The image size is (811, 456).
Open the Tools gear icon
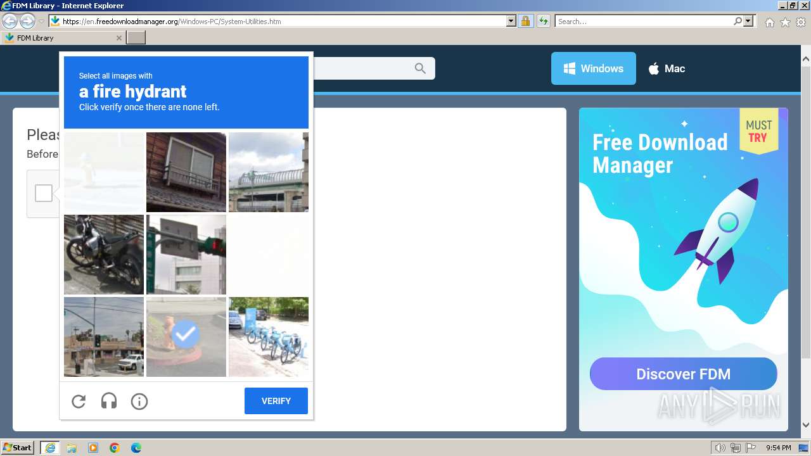pyautogui.click(x=801, y=22)
